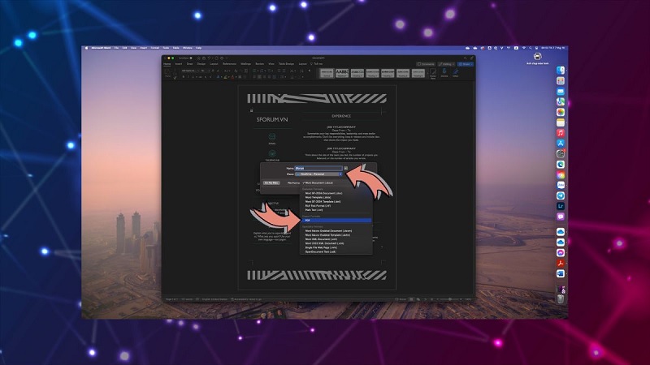The height and width of the screenshot is (365, 650).
Task: Open the Comments button in Word title bar
Action: 427,63
